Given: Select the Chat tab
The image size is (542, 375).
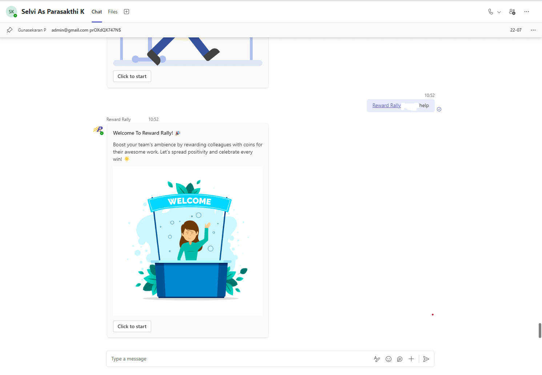Looking at the screenshot, I should [x=97, y=12].
